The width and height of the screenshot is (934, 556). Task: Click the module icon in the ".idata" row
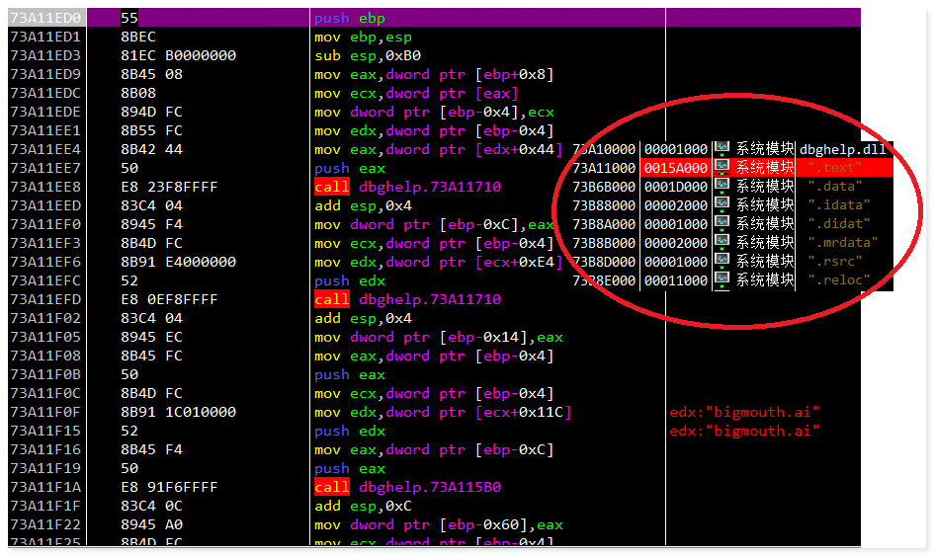722,204
